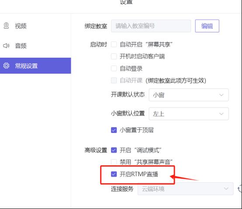Viewport: 242px width, 209px height.
Task: Open the 小窗默认位置 dropdown showing 左上
Action: (x=189, y=114)
